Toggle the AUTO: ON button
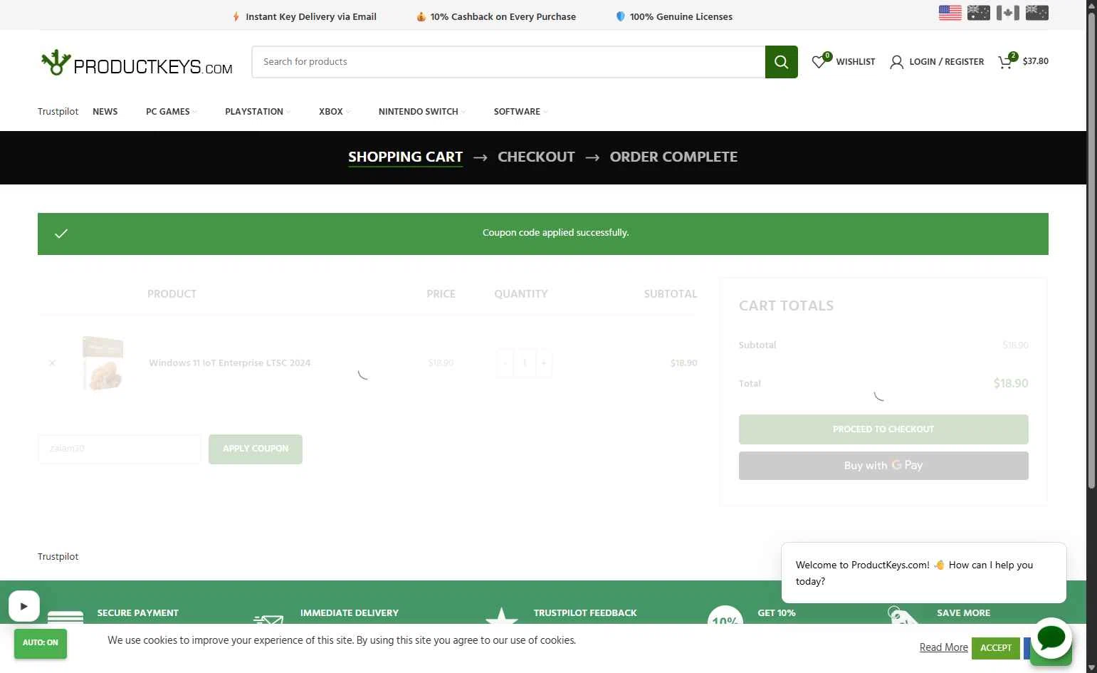 [x=41, y=643]
